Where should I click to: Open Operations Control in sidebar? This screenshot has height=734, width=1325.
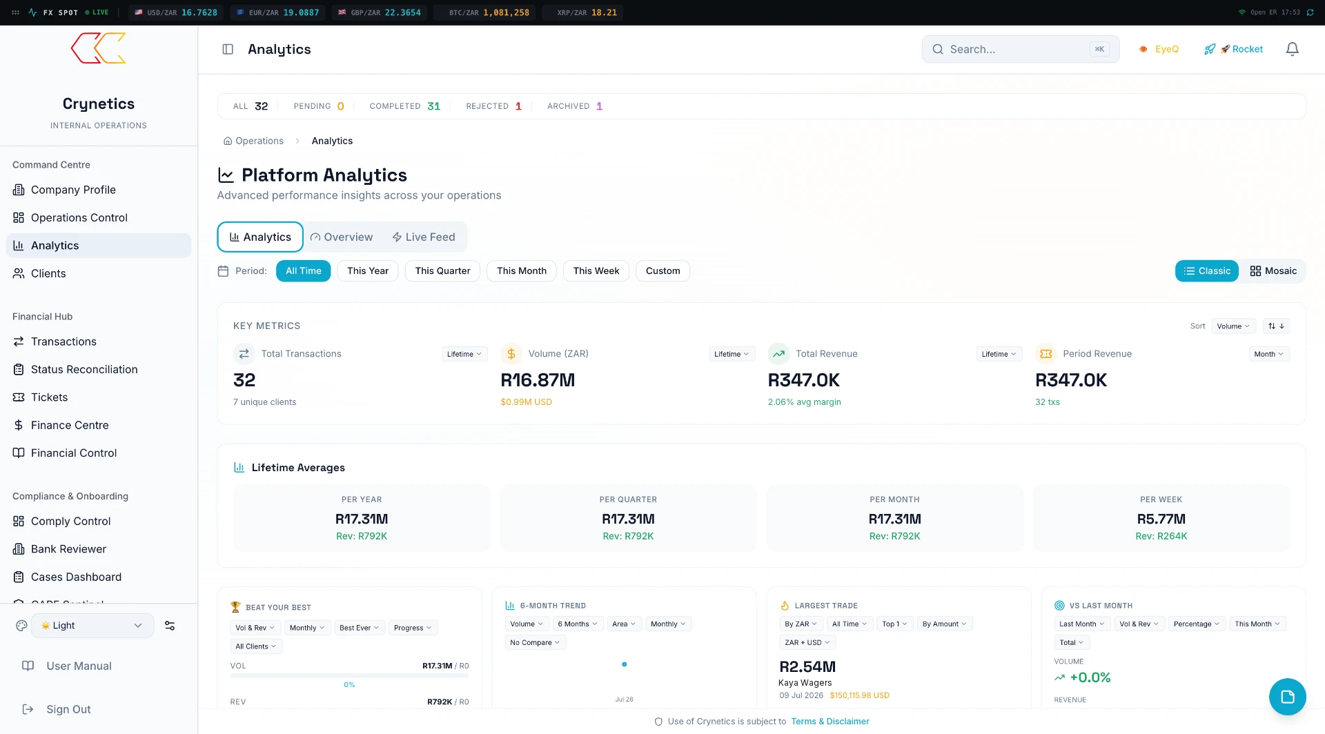[x=99, y=217]
